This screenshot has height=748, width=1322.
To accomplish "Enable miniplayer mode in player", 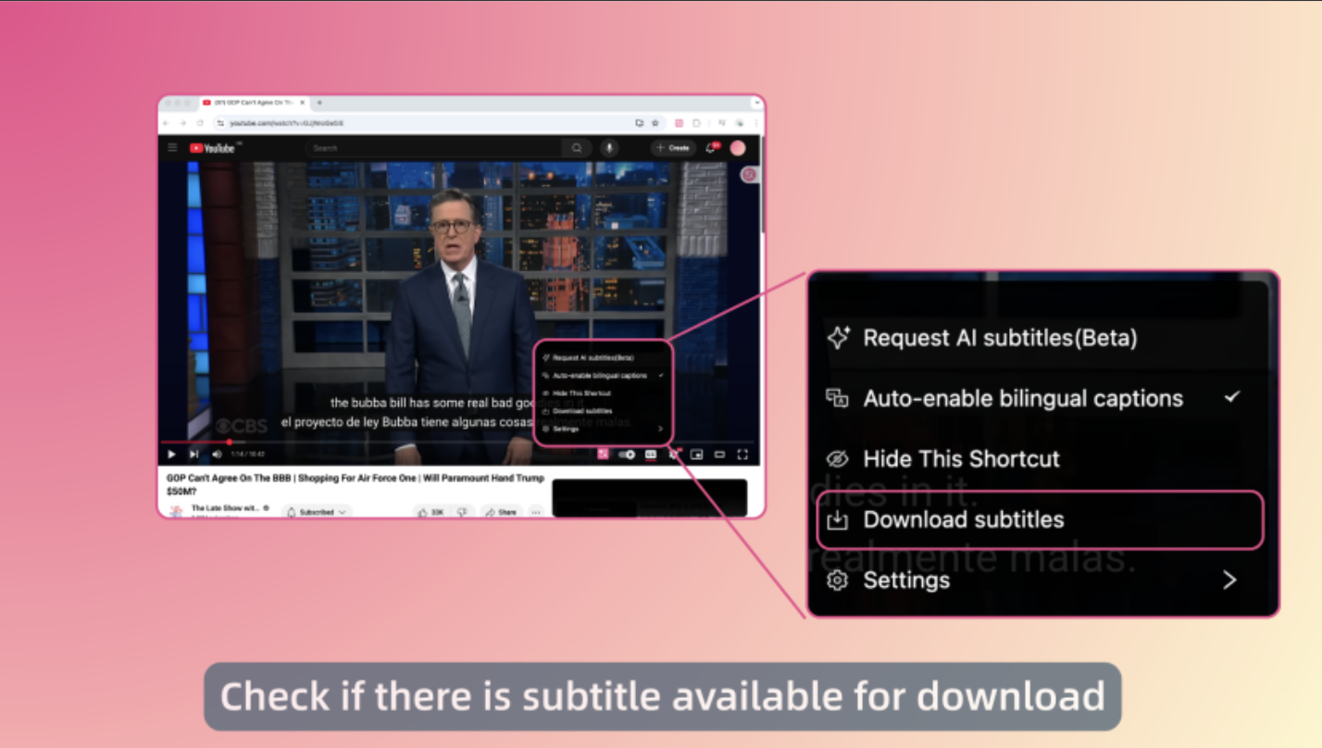I will (x=696, y=455).
